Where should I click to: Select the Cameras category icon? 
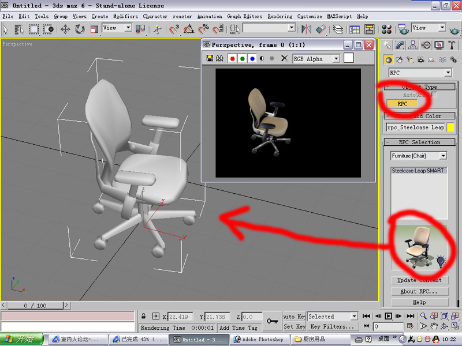click(x=421, y=60)
